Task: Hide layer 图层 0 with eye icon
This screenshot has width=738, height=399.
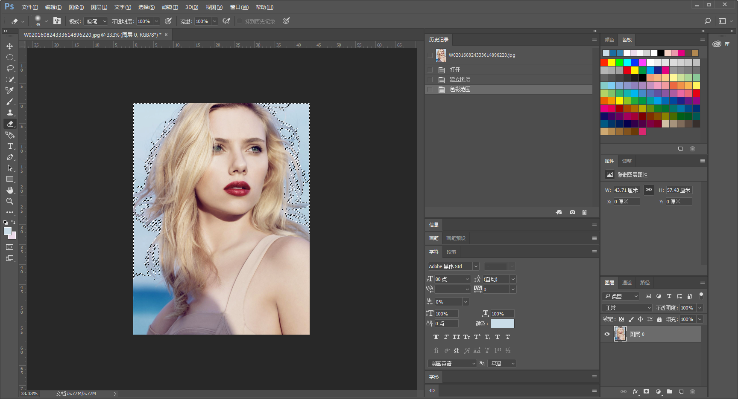Action: 607,334
